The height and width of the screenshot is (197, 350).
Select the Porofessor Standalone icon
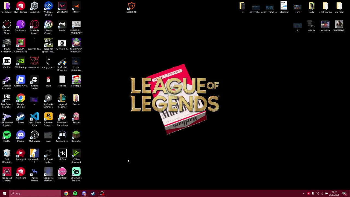(62, 119)
